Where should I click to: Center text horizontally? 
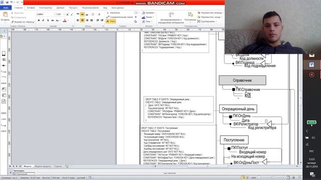coord(82,20)
